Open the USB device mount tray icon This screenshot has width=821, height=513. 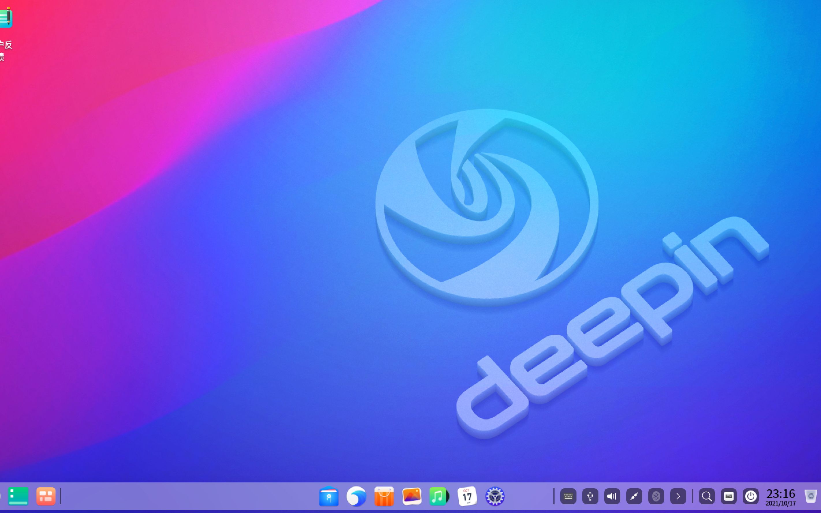pos(590,496)
